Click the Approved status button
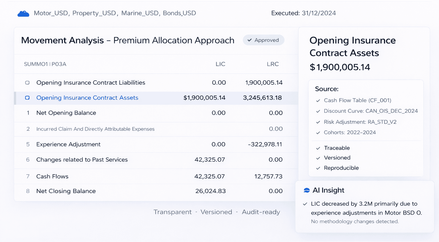This screenshot has width=439, height=242. click(x=263, y=40)
